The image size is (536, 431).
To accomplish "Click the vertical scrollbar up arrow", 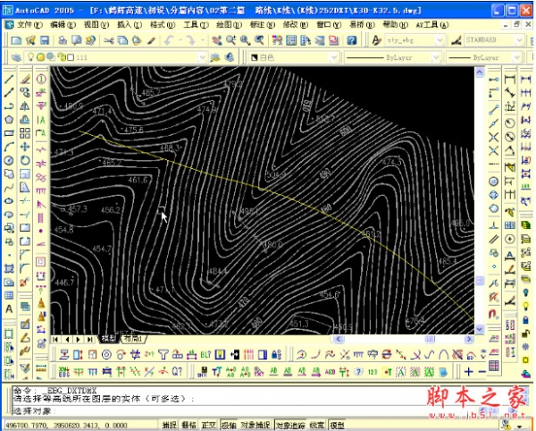I will point(480,72).
